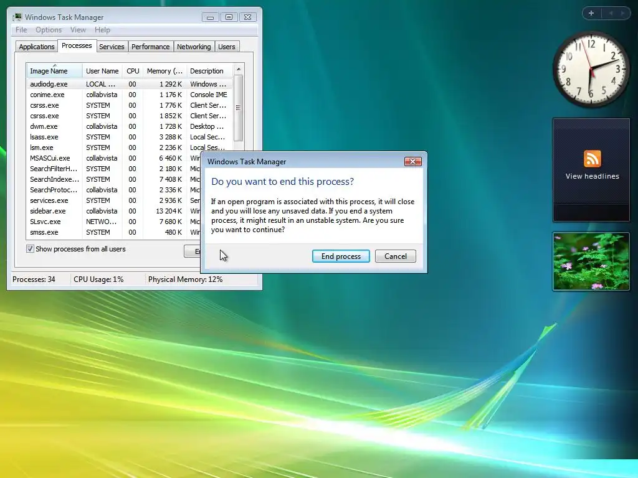Minimize the Windows Task Manager window
Image resolution: width=638 pixels, height=478 pixels.
point(210,17)
